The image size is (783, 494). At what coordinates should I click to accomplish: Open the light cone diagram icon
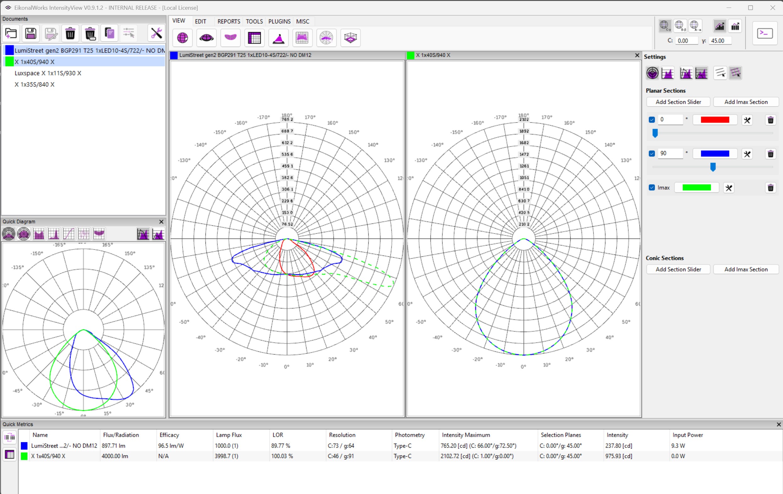[x=278, y=38]
